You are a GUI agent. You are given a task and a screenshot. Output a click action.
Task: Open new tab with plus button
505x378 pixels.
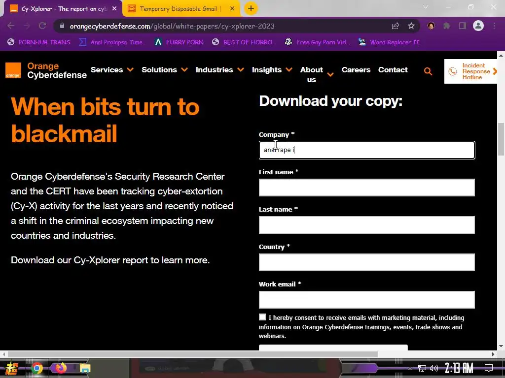click(251, 9)
